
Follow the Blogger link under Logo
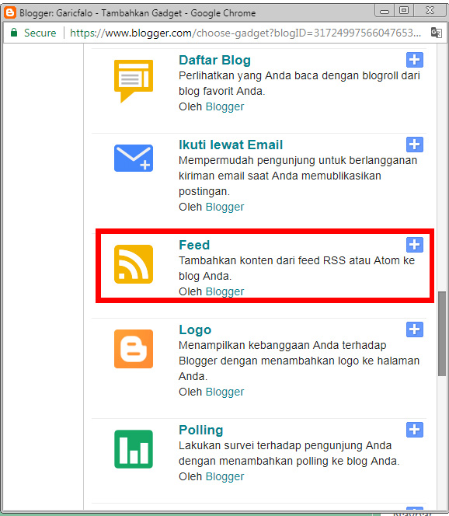(x=224, y=392)
